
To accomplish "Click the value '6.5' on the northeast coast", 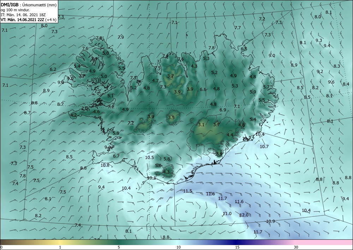I will [x=244, y=49].
